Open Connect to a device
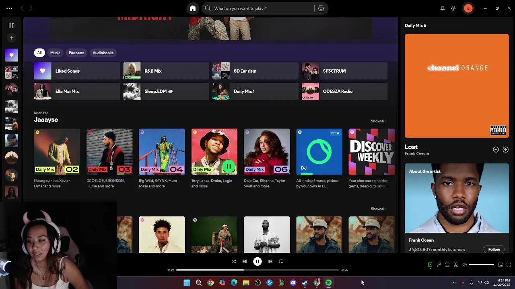Image resolution: width=515 pixels, height=289 pixels. point(456,265)
